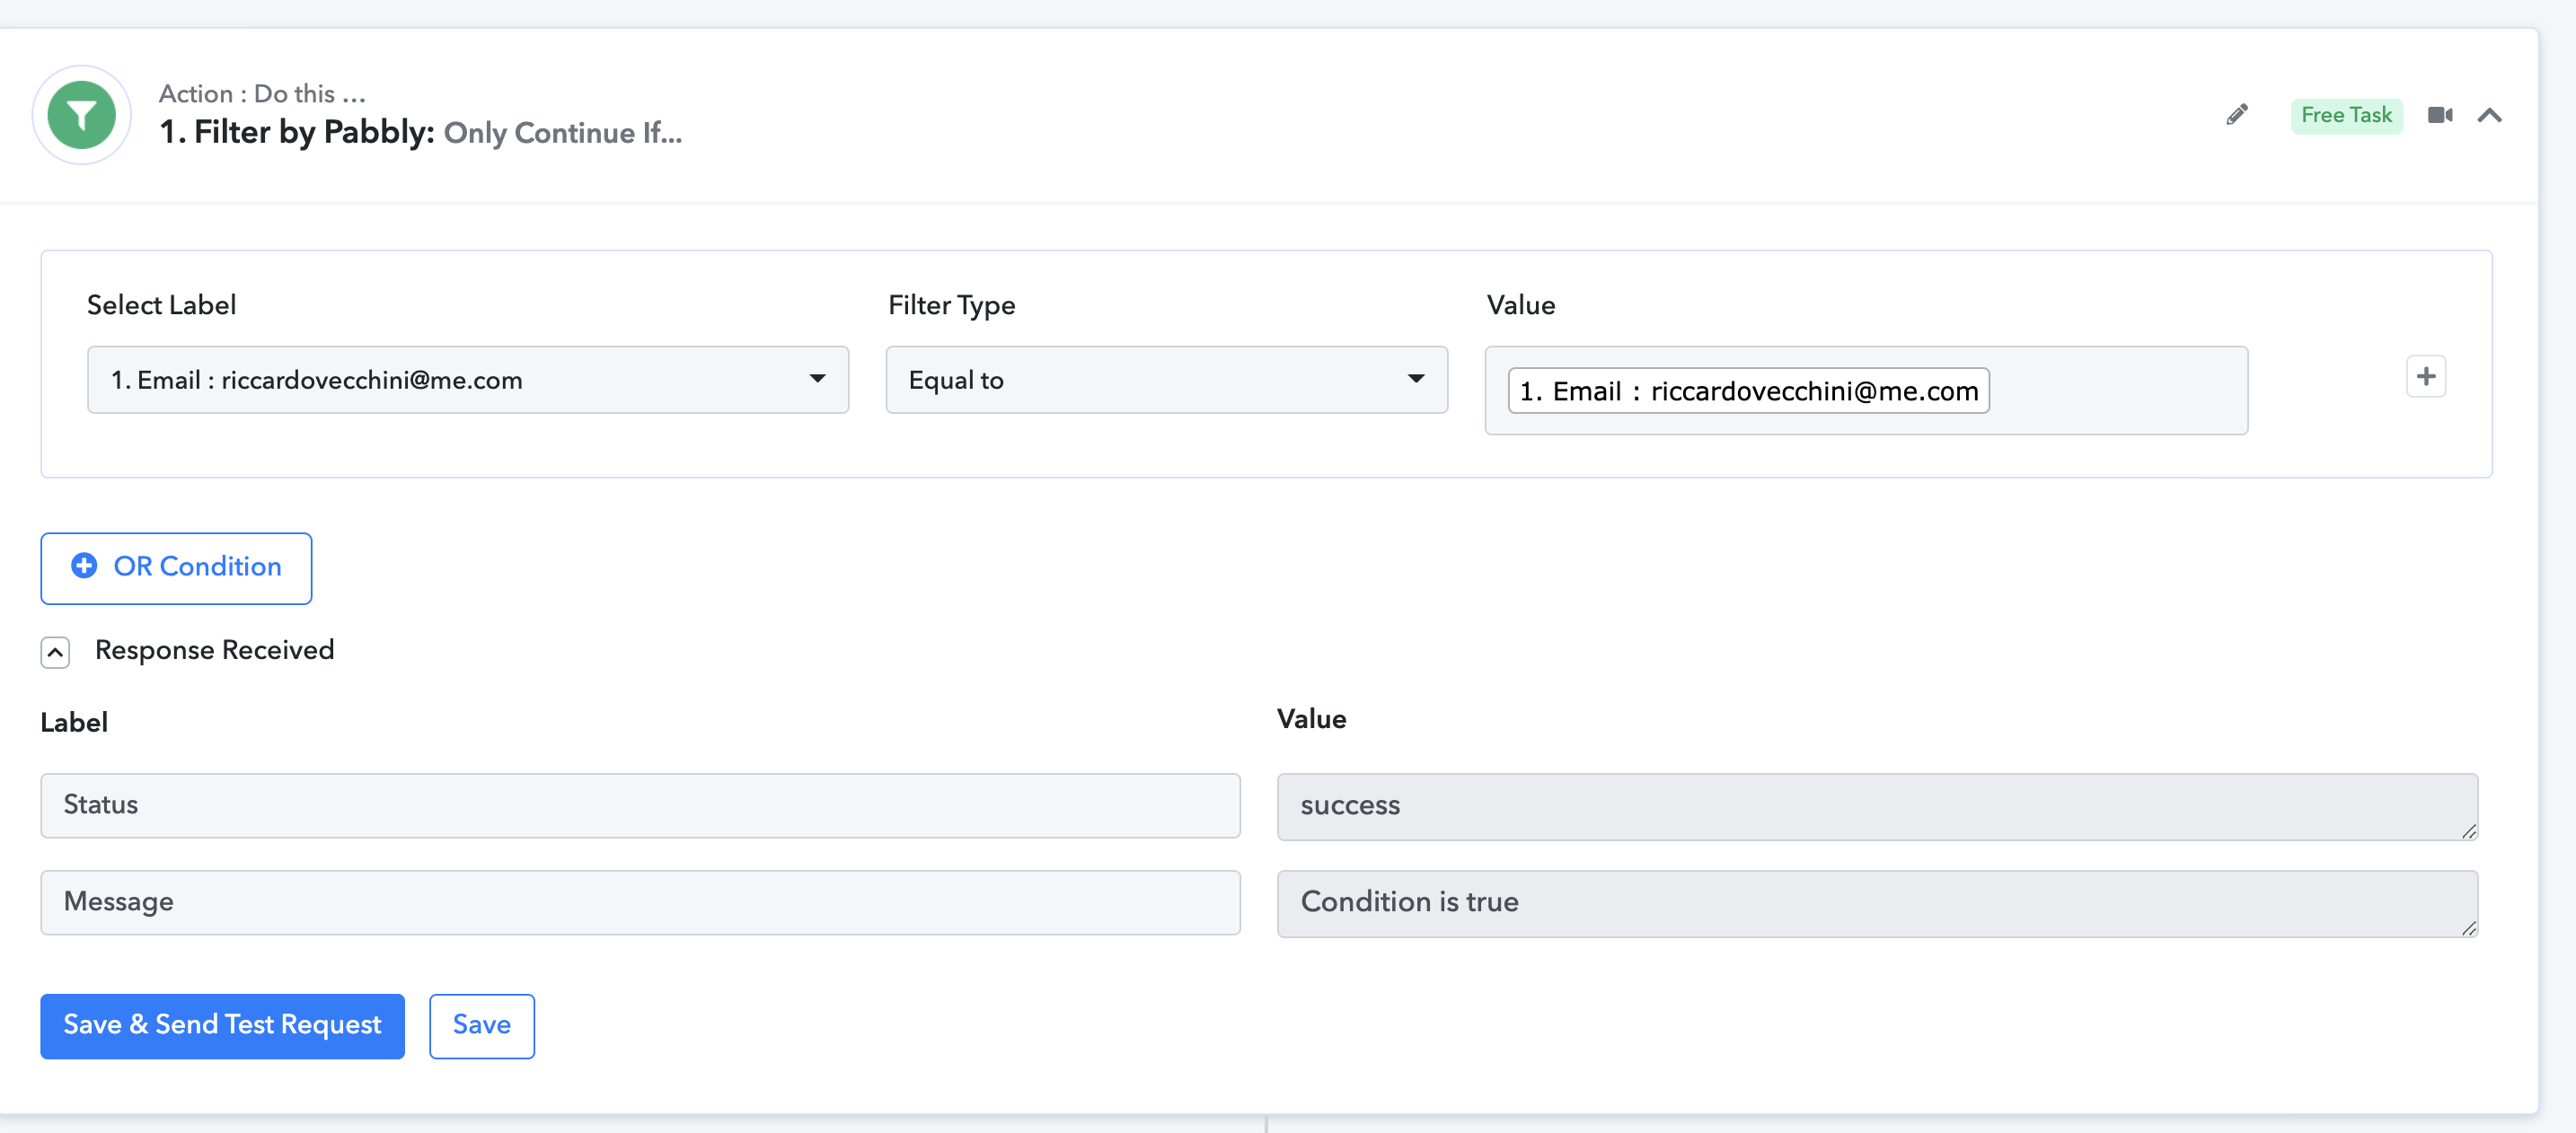Click Save & Send Test Request
Screen dimensions: 2576x1133
pos(222,1026)
